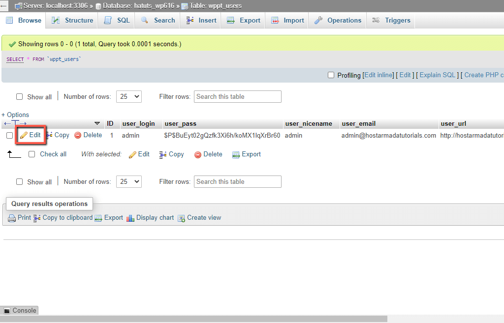
Task: Click the horizontal scrollbar at bottom
Action: pyautogui.click(x=193, y=319)
